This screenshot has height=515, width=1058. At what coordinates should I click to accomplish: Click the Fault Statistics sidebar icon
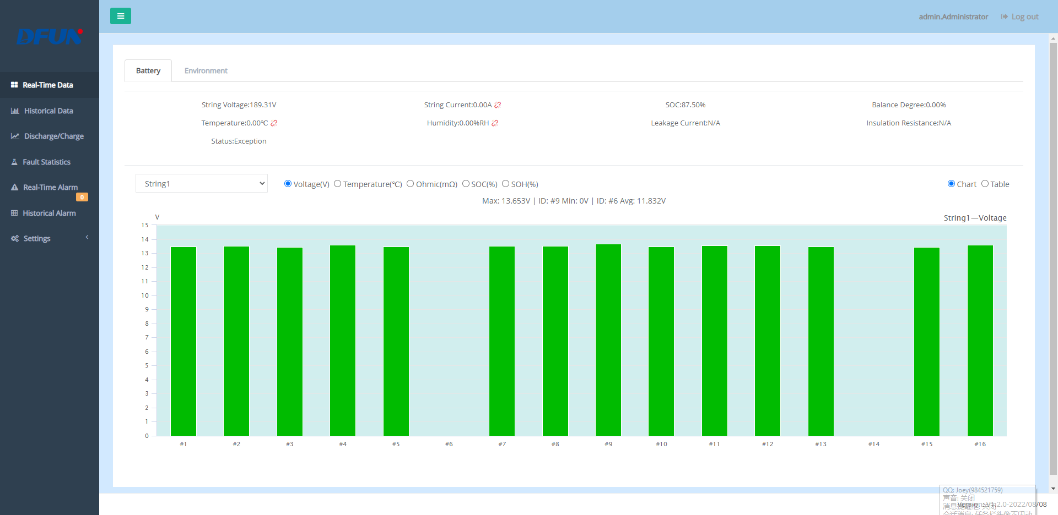[15, 162]
